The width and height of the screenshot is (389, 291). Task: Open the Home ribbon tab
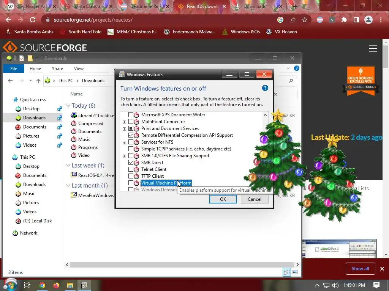[x=35, y=69]
